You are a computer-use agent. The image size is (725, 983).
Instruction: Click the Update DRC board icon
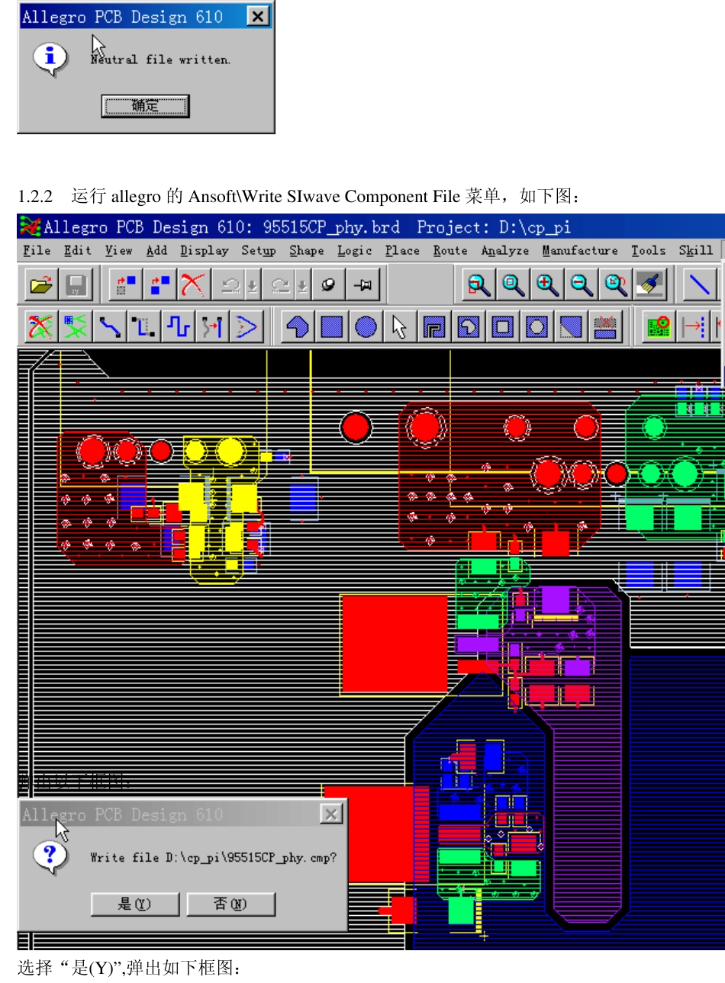(659, 327)
